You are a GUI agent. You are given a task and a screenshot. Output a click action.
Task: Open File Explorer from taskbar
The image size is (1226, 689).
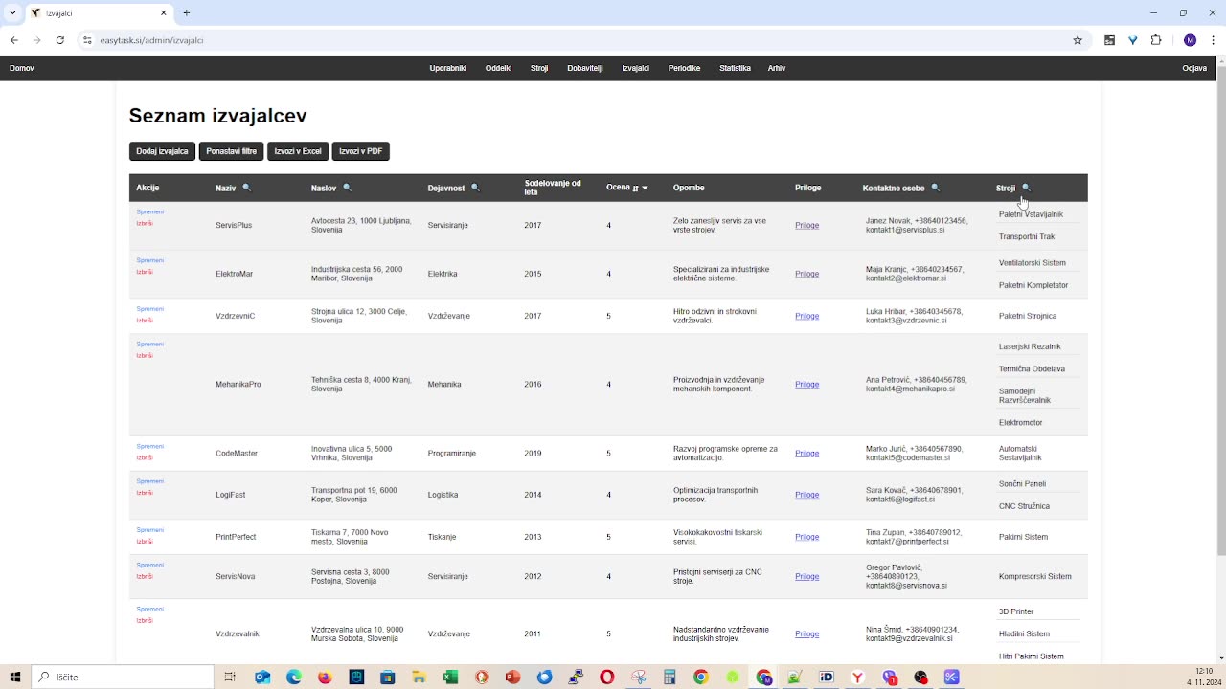[419, 677]
